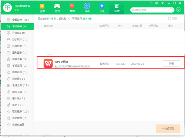Click the search magnifier icon

[171, 10]
